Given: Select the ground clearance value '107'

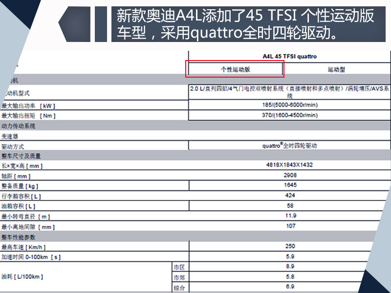Looking at the screenshot, I should [x=291, y=226].
